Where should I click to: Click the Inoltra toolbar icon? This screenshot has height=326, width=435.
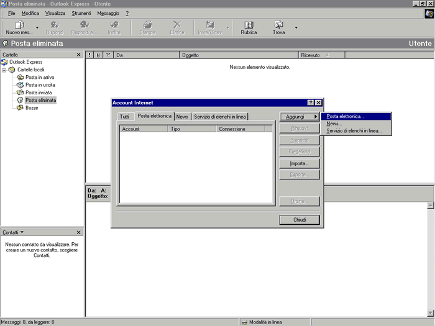click(114, 25)
